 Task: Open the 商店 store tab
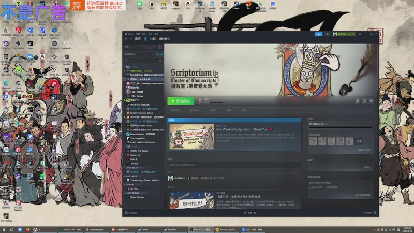point(138,39)
